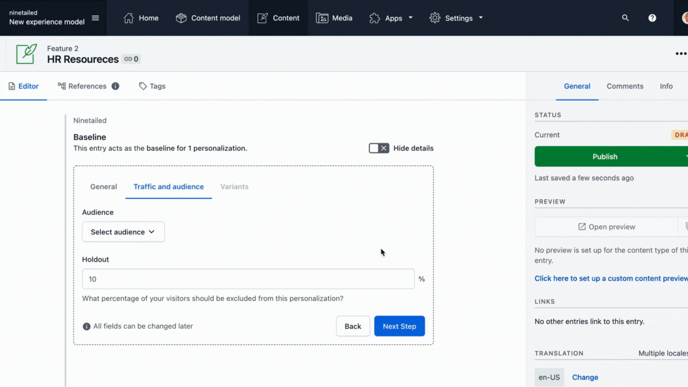
Task: Click the Home menu label
Action: [149, 18]
